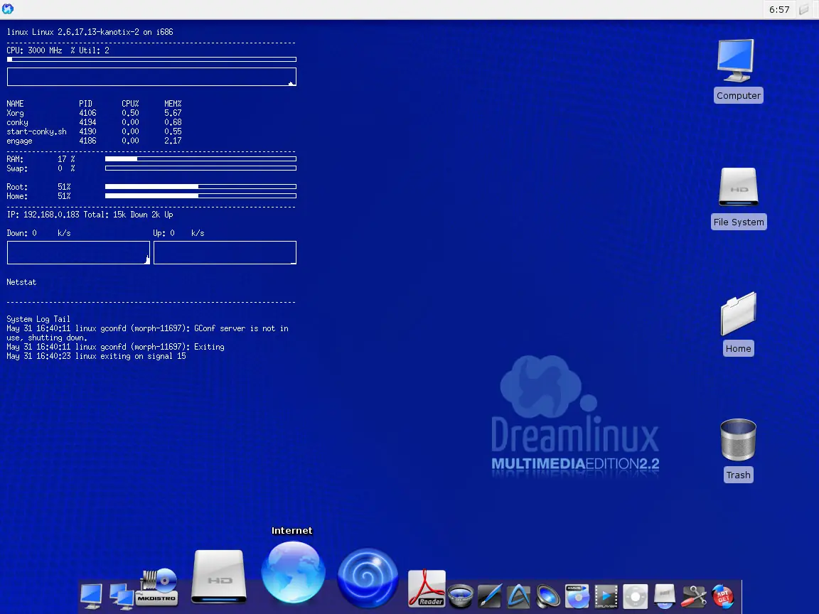Open the Internet globe in the dock
Image resolution: width=819 pixels, height=614 pixels.
pos(293,572)
